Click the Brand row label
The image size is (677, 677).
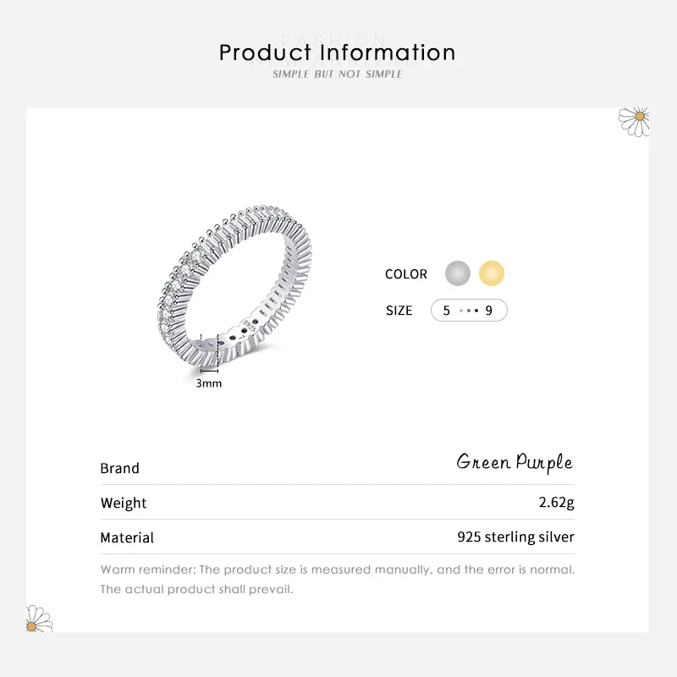(x=119, y=468)
